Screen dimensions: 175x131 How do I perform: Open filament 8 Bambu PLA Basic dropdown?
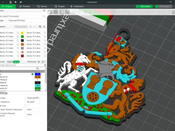click(34, 44)
